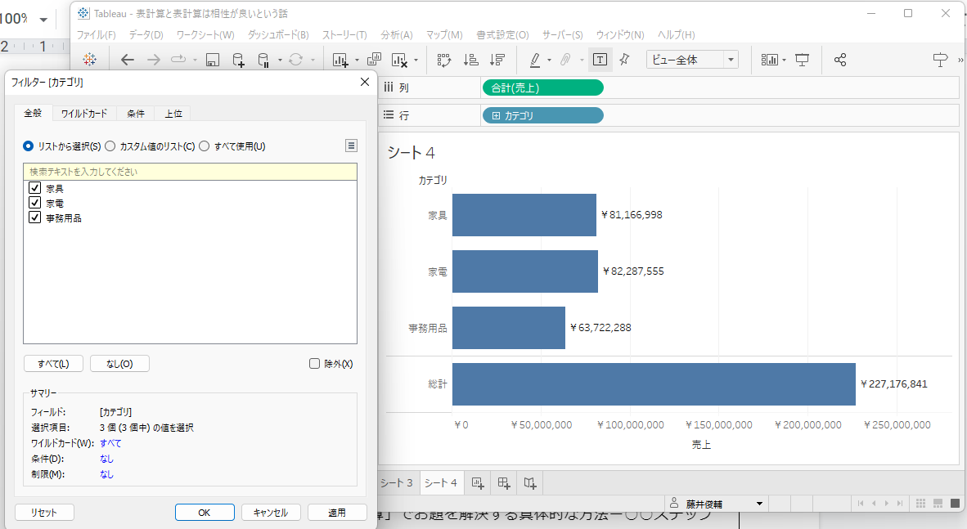This screenshot has width=967, height=529.
Task: Expand the toolbar overflow chevron
Action: pyautogui.click(x=960, y=61)
